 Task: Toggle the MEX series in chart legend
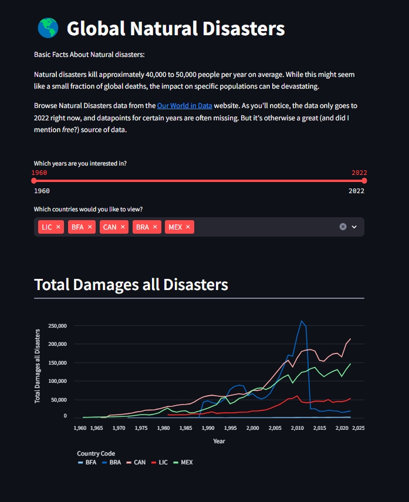tap(183, 462)
